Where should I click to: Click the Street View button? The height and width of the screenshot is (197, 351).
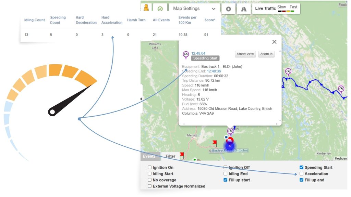(245, 54)
